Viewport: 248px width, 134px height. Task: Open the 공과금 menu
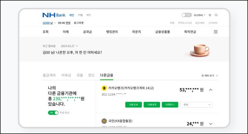tap(87, 32)
